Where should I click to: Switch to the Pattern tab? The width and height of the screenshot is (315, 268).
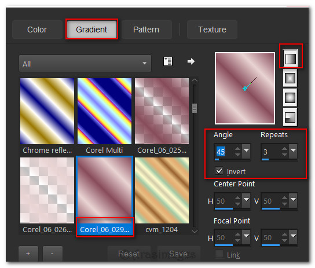tap(146, 30)
